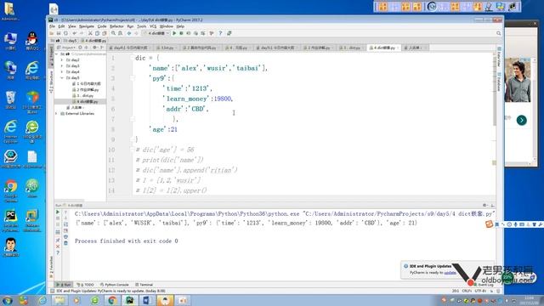Expand day3 folder in project tree
The width and height of the screenshot is (544, 306).
click(62, 66)
